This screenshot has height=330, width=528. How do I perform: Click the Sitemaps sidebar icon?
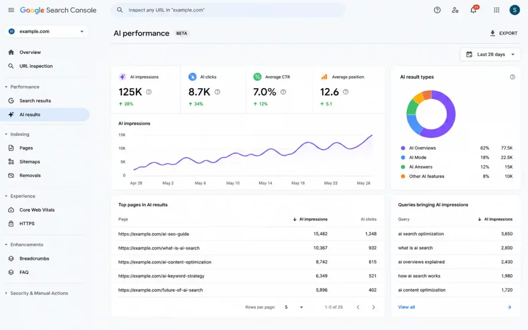pyautogui.click(x=11, y=161)
